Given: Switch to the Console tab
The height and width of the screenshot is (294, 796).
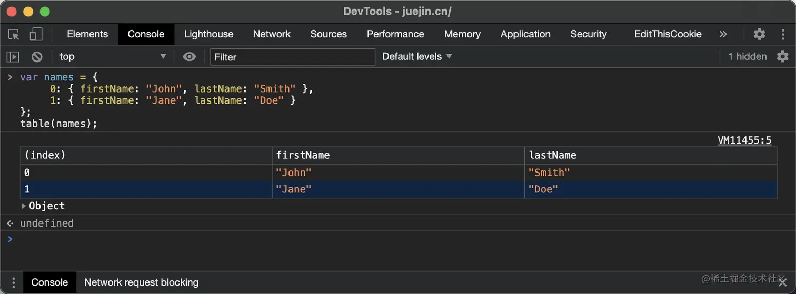Looking at the screenshot, I should 146,34.
